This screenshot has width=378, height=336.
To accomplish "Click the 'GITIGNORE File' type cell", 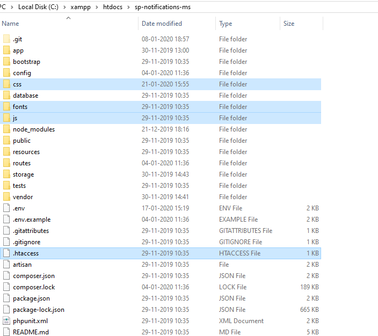I will click(x=241, y=242).
